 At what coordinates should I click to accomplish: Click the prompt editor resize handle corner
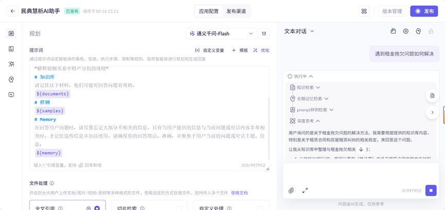[268, 169]
